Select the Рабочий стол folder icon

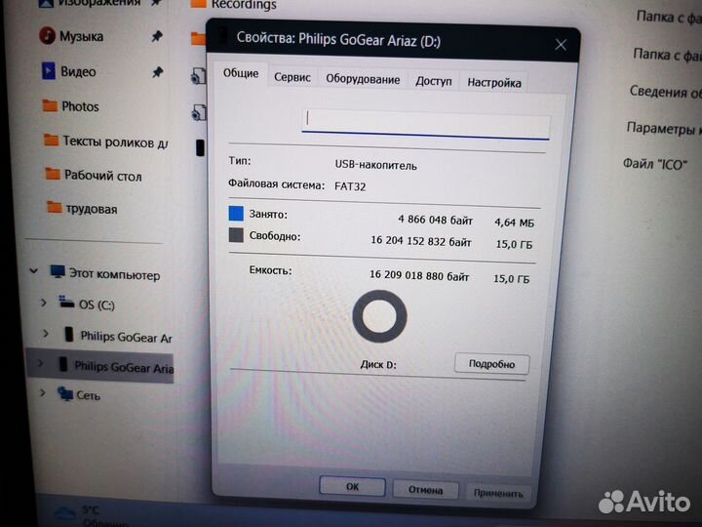pyautogui.click(x=54, y=175)
